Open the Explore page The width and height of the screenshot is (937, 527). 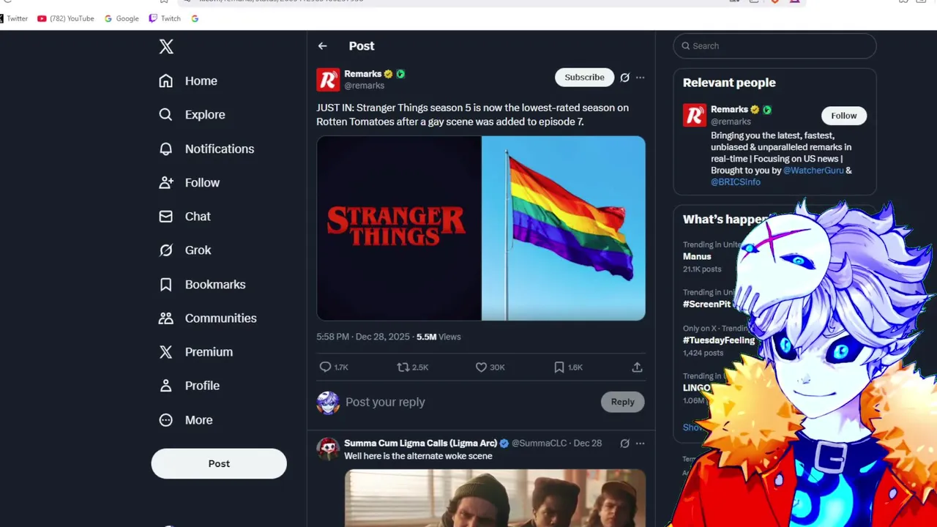192,115
